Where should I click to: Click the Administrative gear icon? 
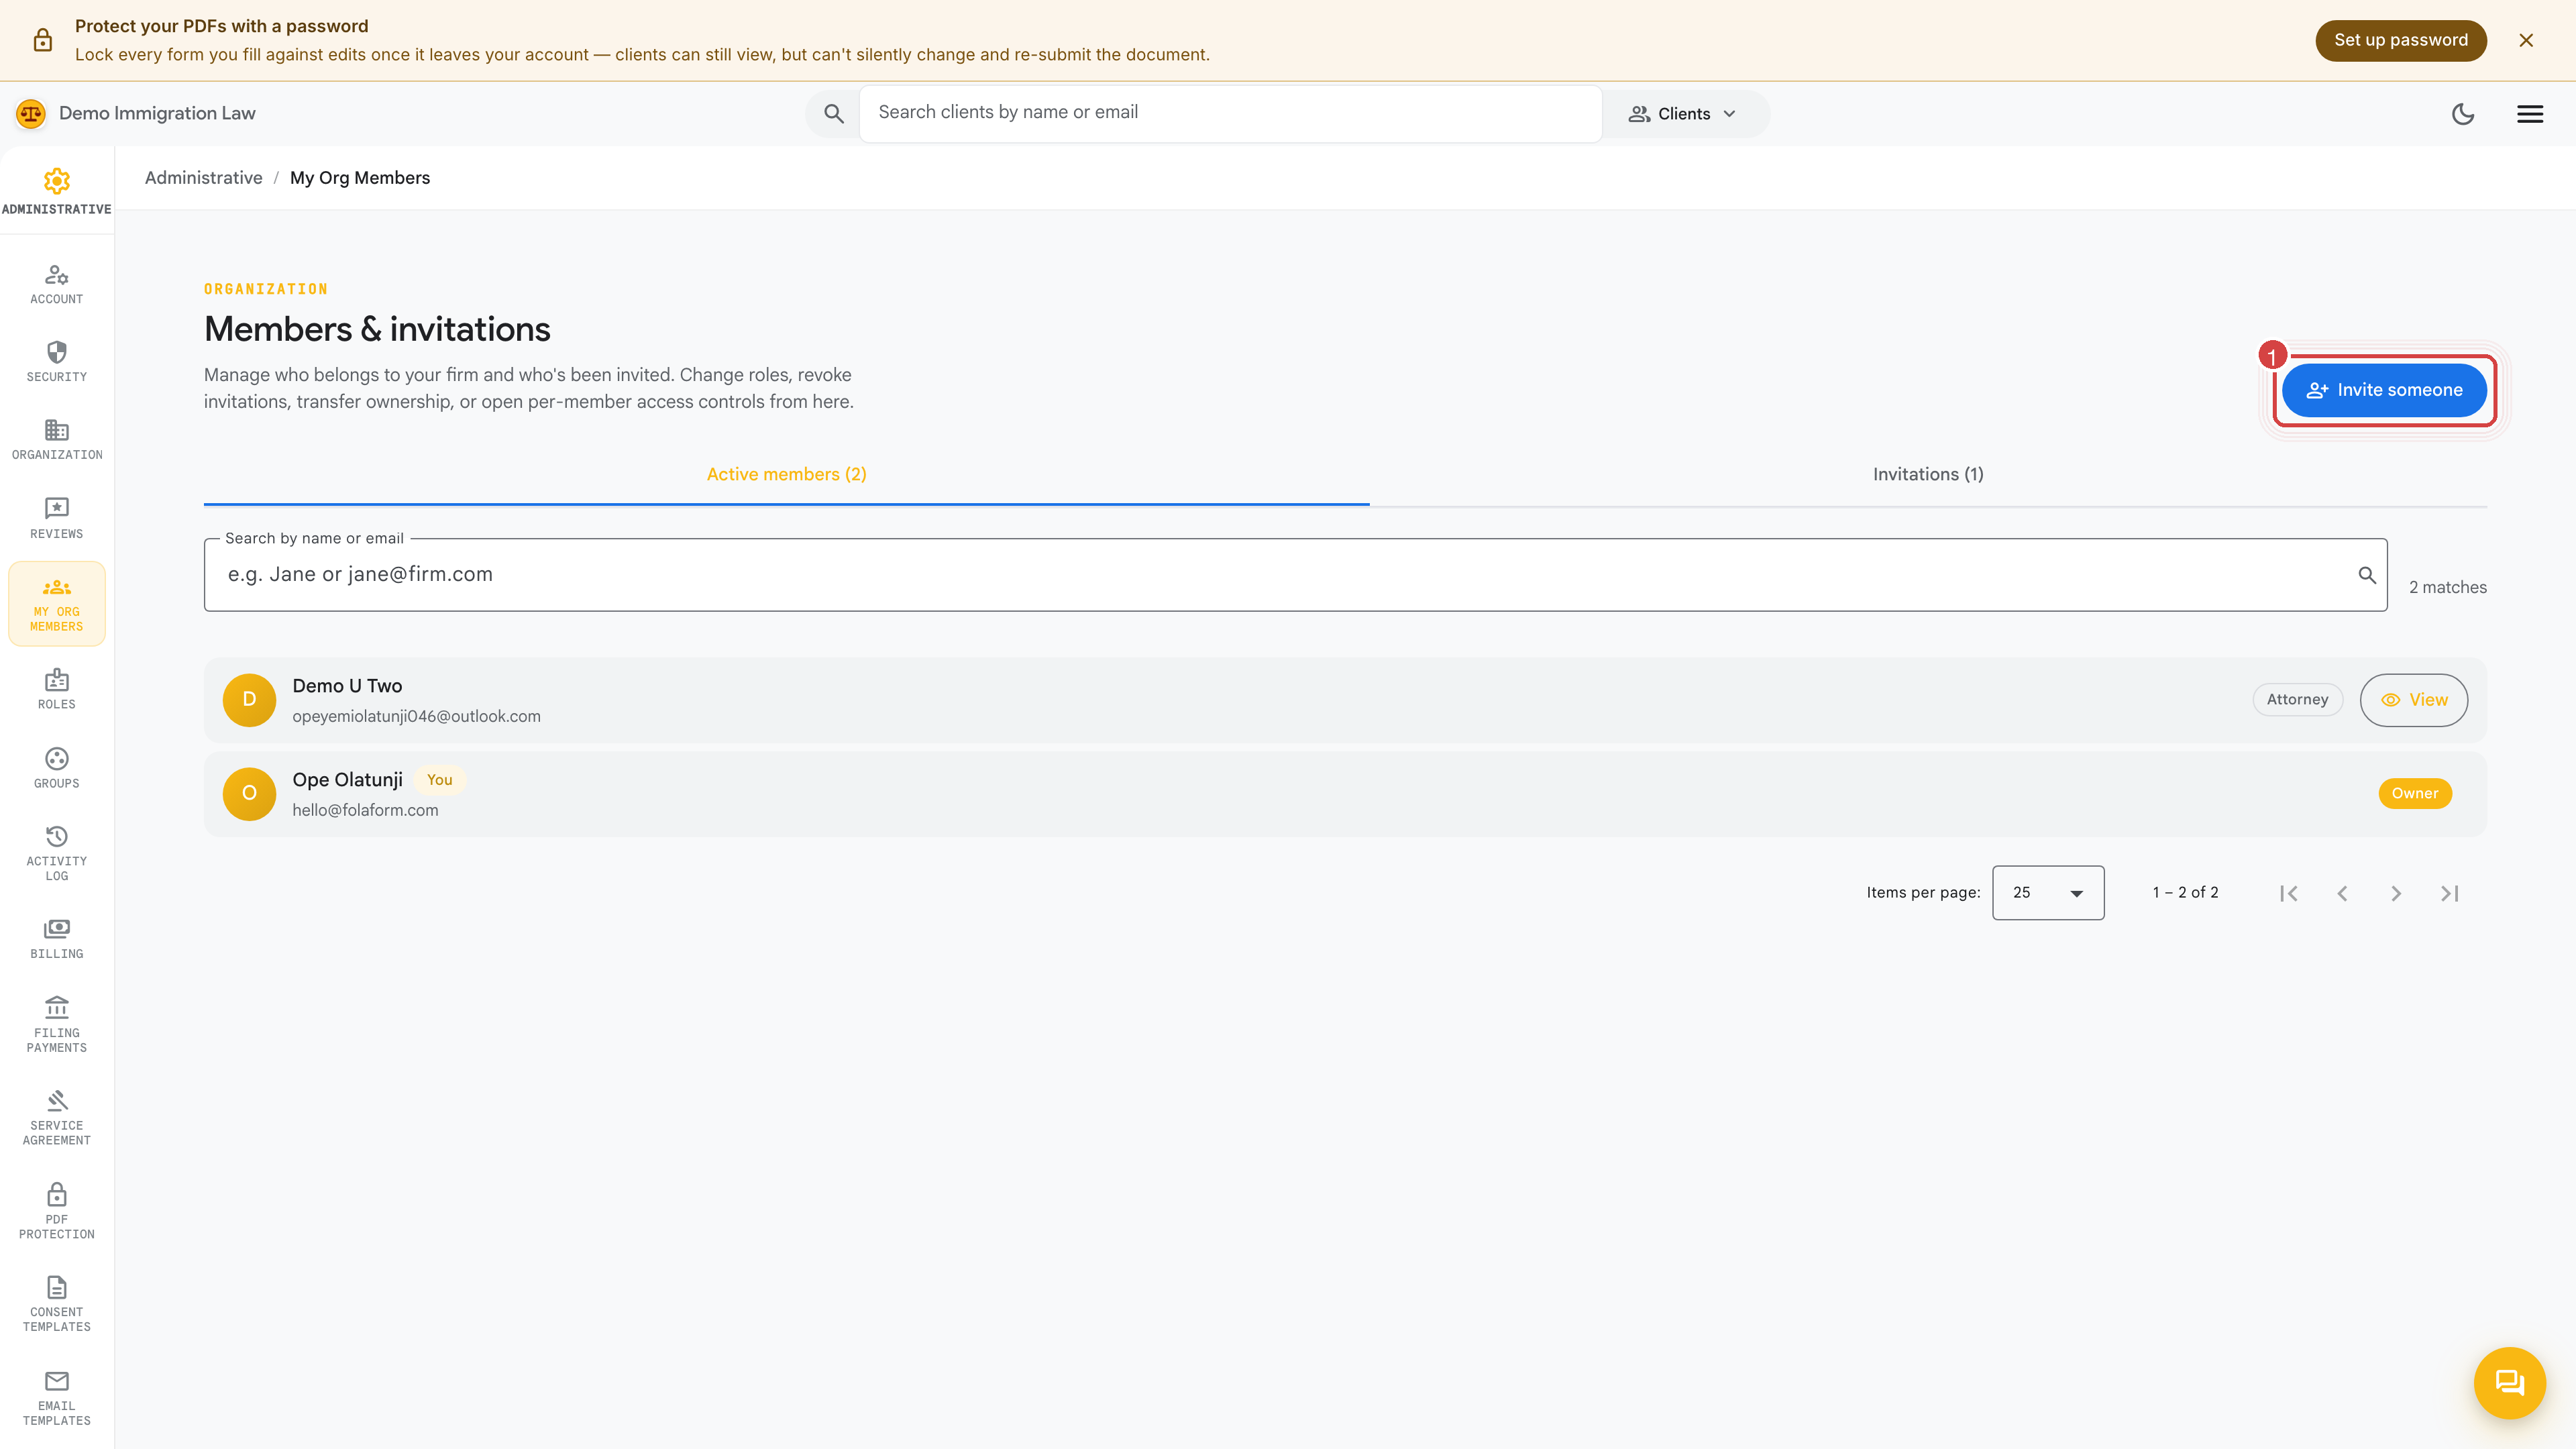tap(57, 181)
